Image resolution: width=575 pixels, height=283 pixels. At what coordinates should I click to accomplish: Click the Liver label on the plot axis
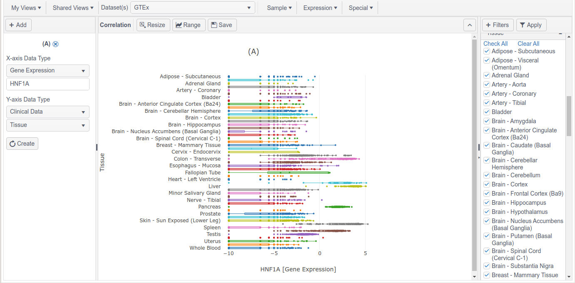click(214, 186)
